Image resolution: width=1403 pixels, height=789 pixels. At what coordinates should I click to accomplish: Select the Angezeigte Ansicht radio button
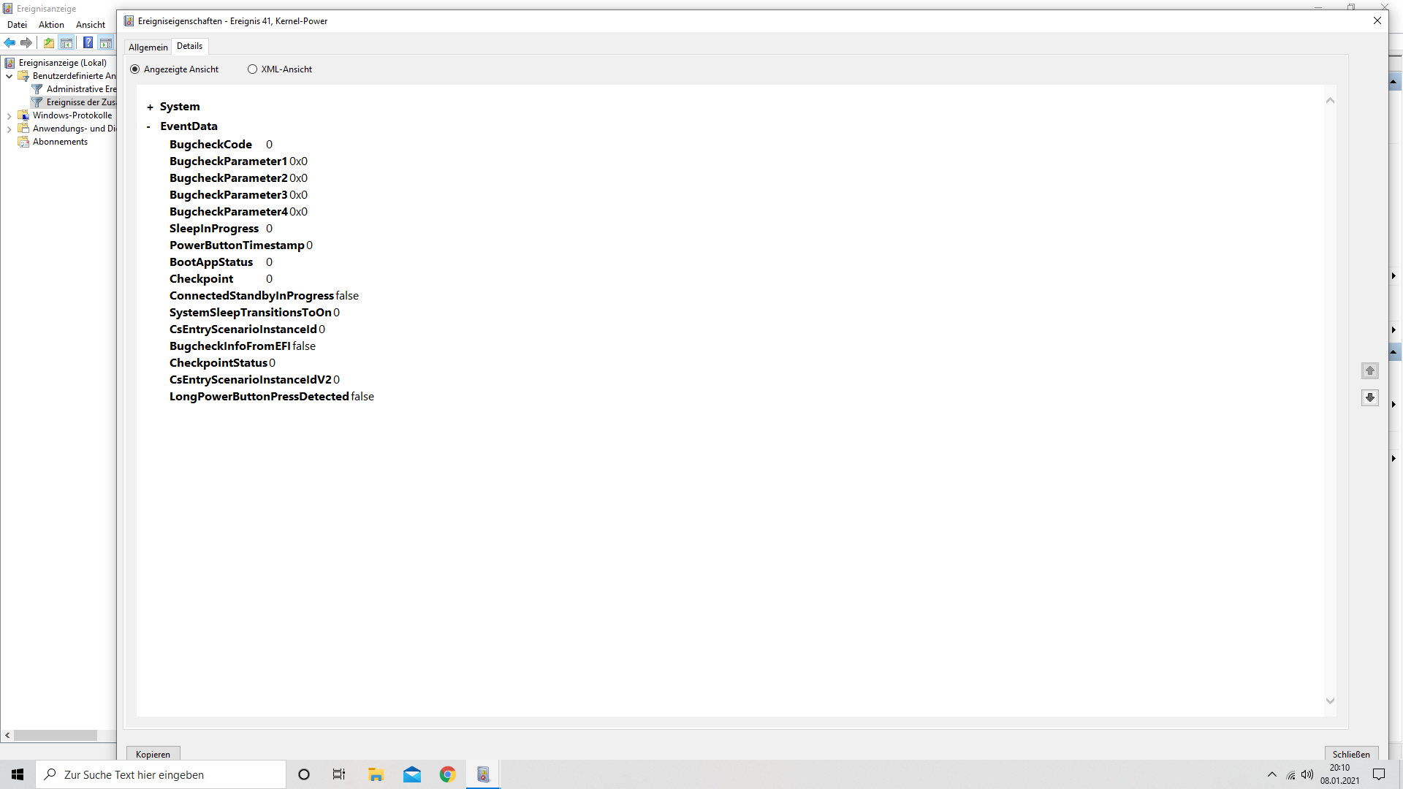coord(135,69)
